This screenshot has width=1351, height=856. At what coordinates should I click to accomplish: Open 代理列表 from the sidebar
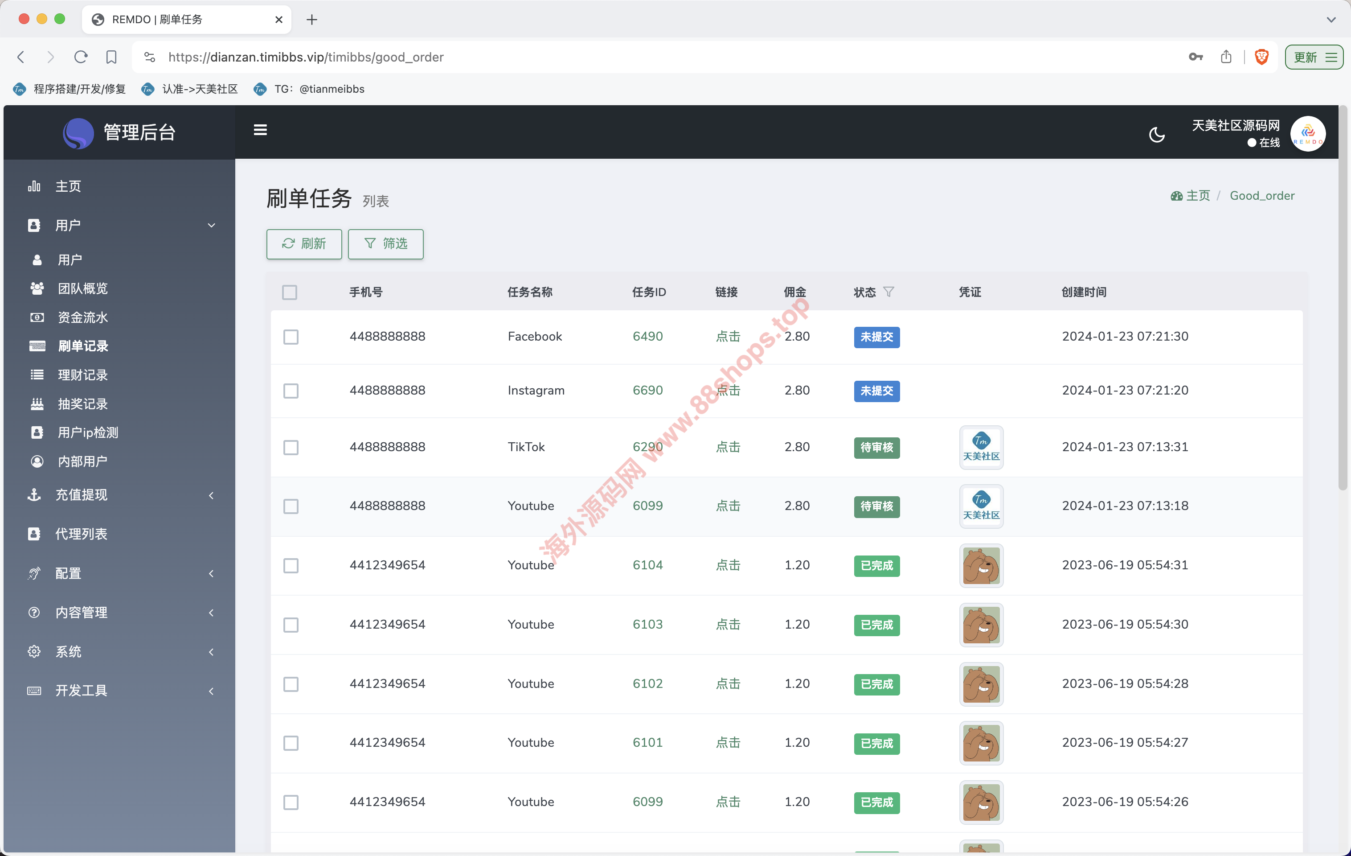81,534
